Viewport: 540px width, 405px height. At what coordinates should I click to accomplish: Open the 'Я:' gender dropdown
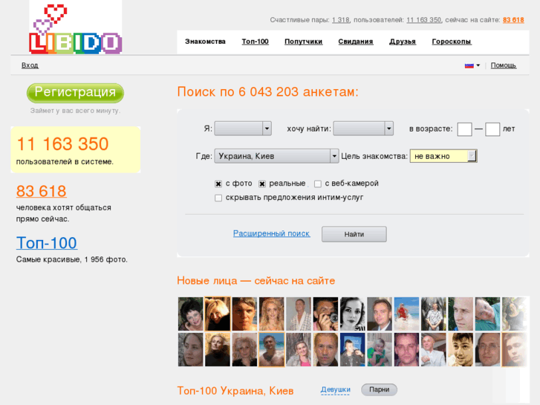click(243, 129)
